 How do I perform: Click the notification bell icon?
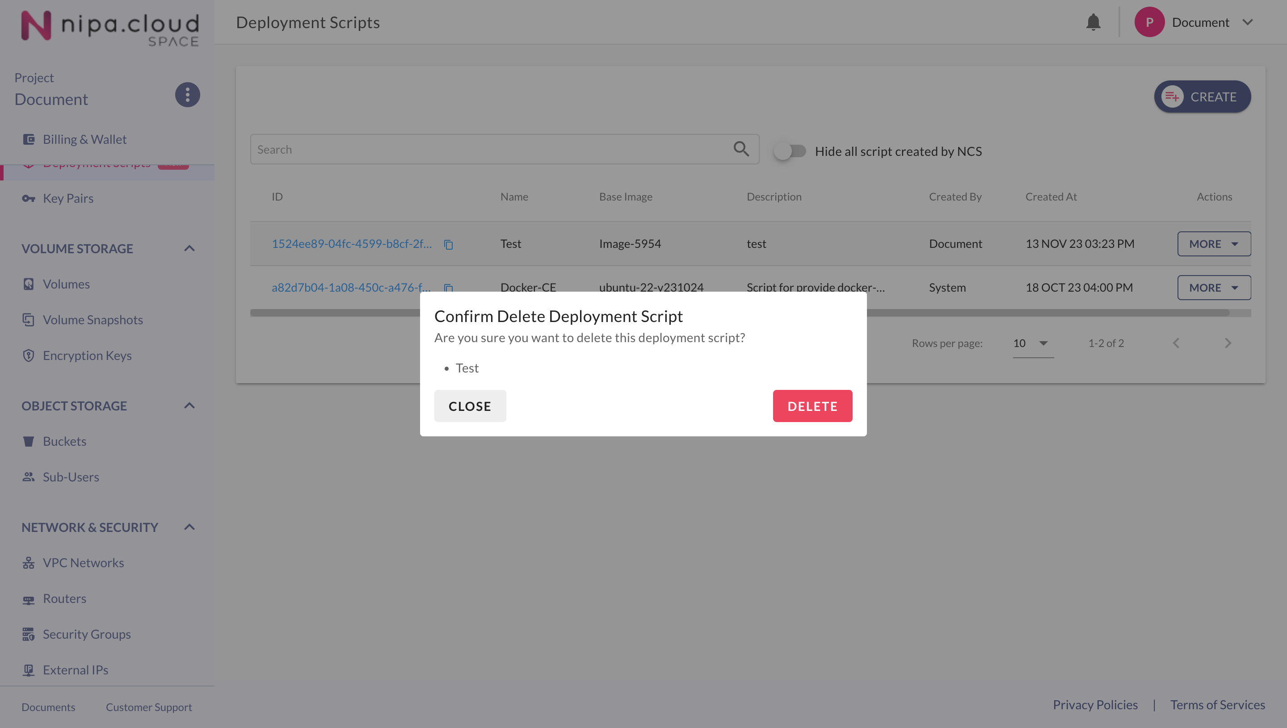click(x=1093, y=22)
